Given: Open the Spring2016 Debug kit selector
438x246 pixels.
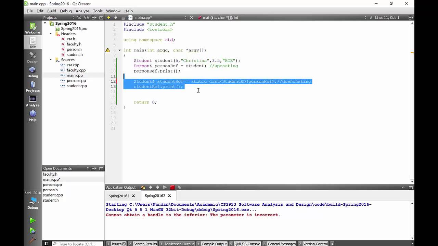Looking at the screenshot, I should pos(33,201).
